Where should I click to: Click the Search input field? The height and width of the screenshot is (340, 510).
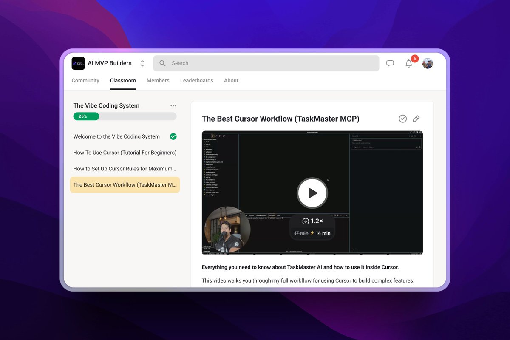266,63
